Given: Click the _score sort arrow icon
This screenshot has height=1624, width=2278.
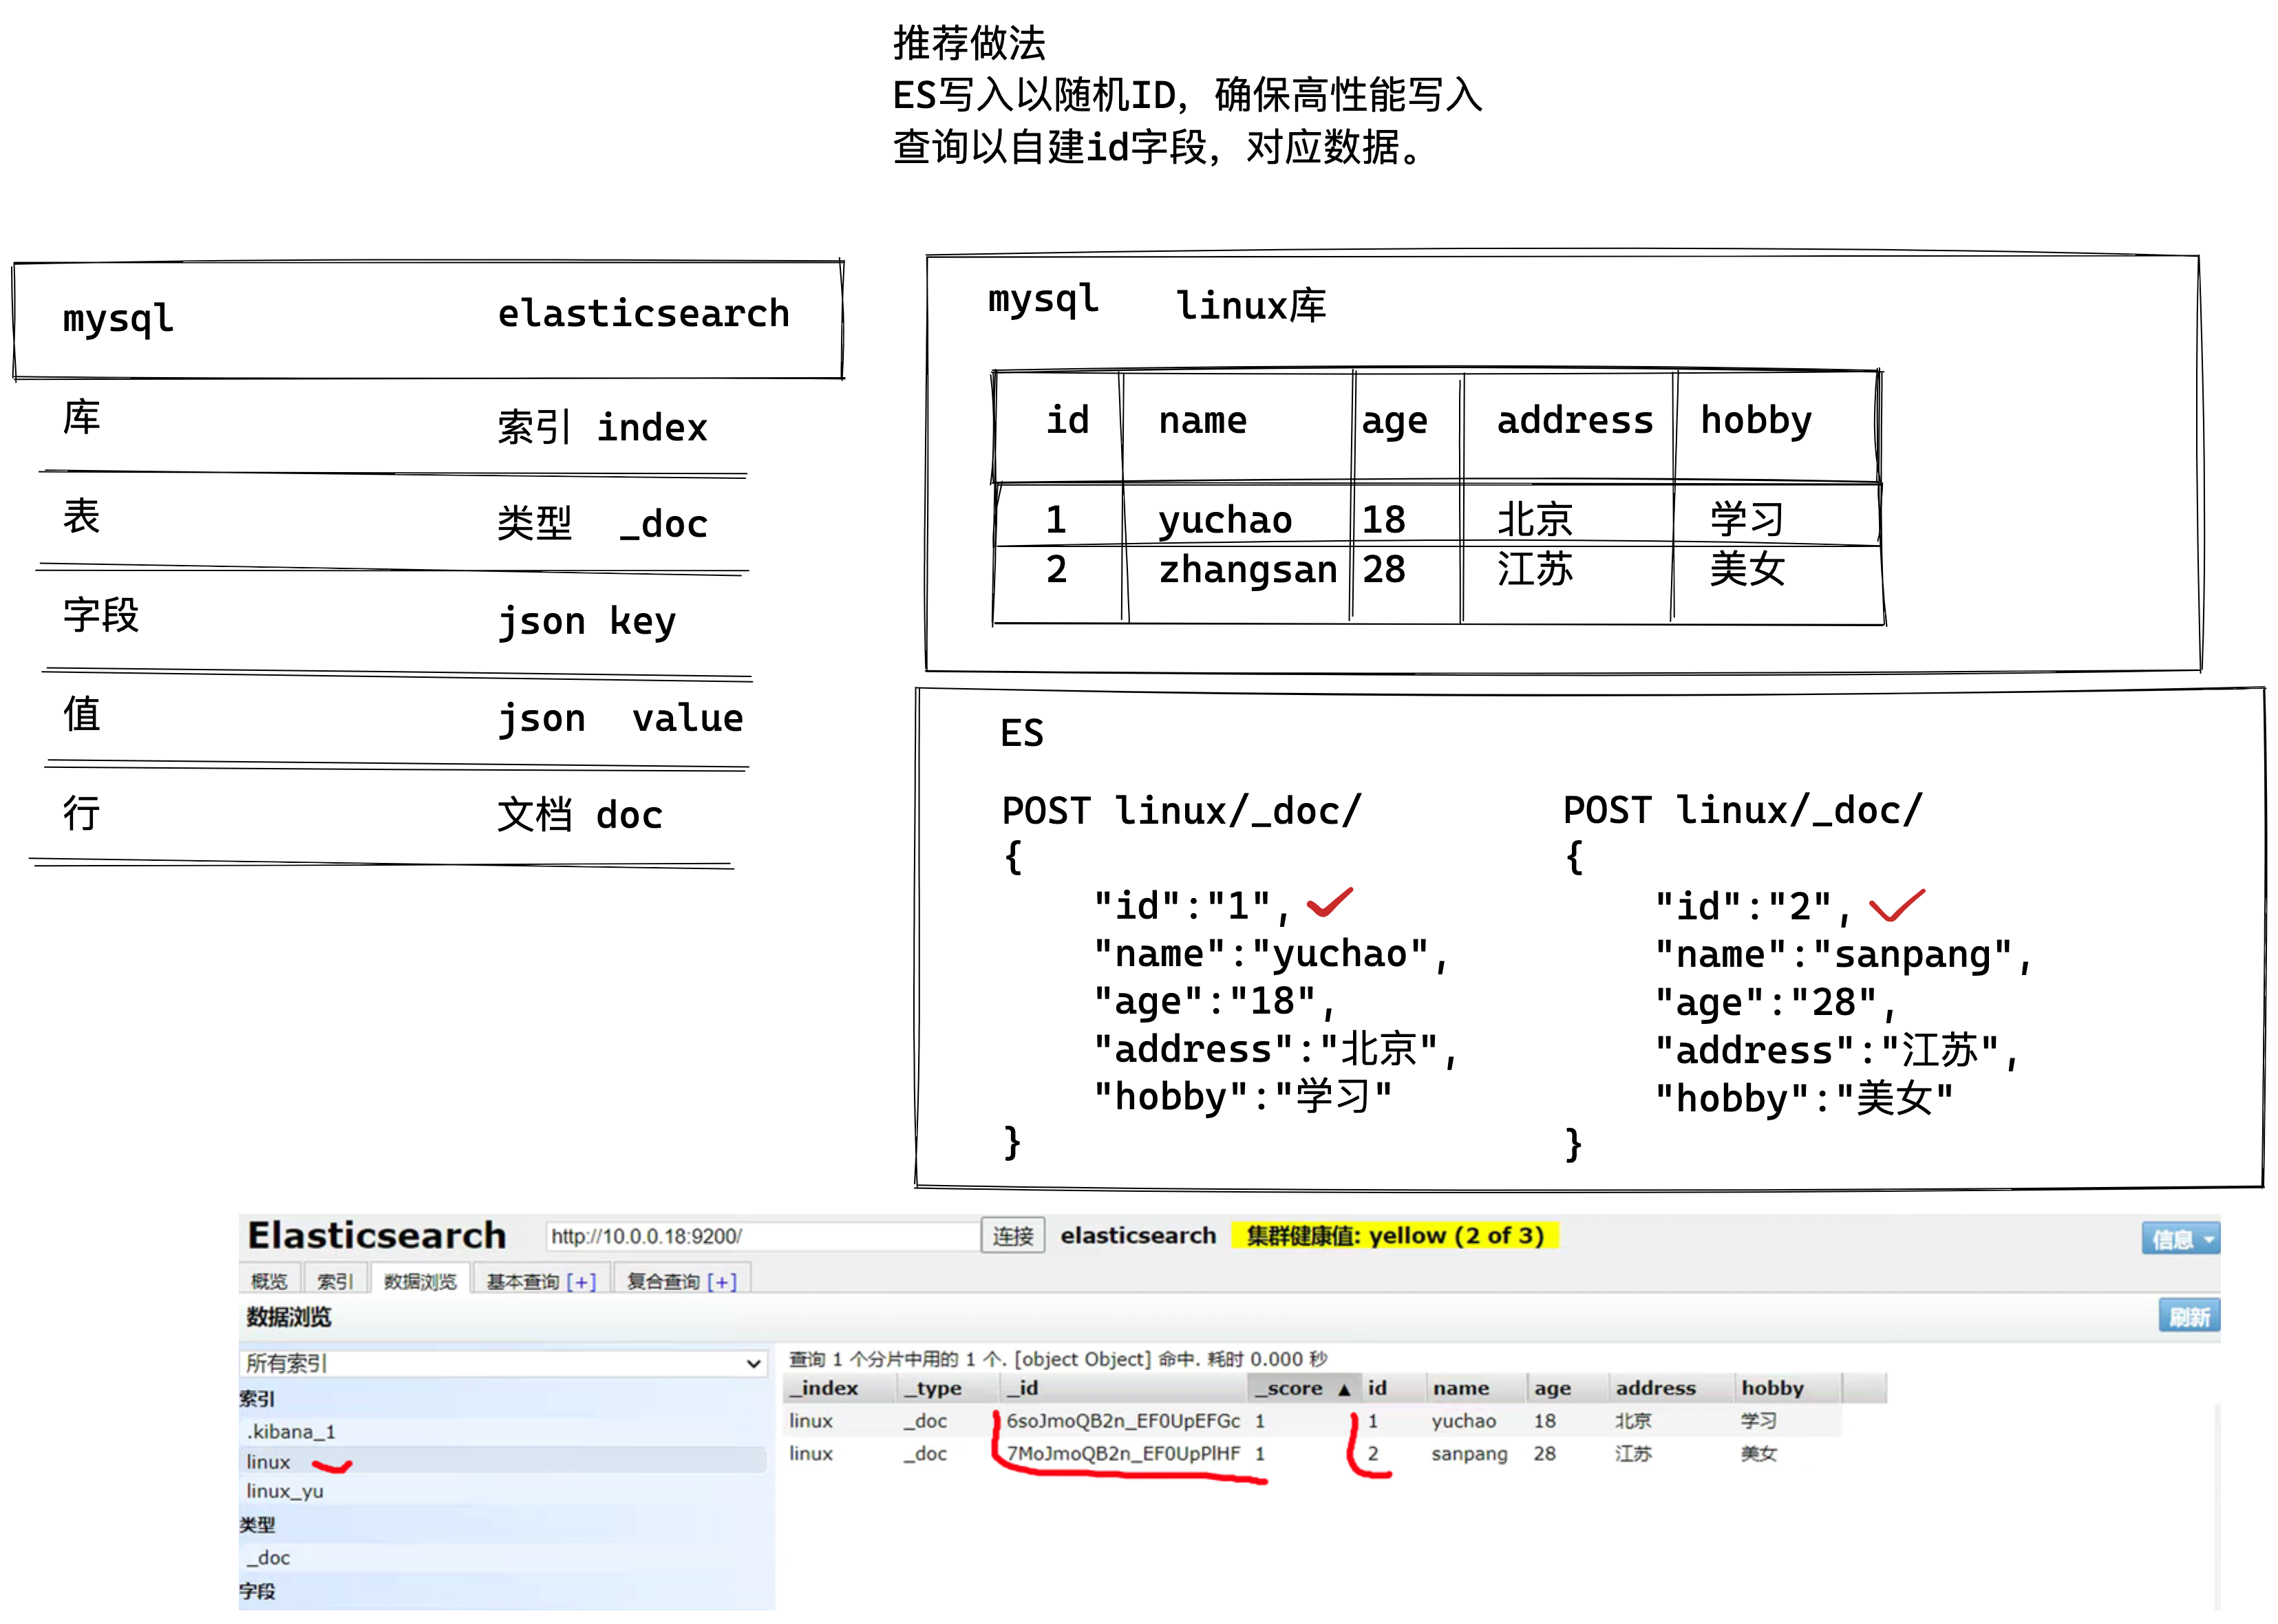Looking at the screenshot, I should pos(1343,1389).
